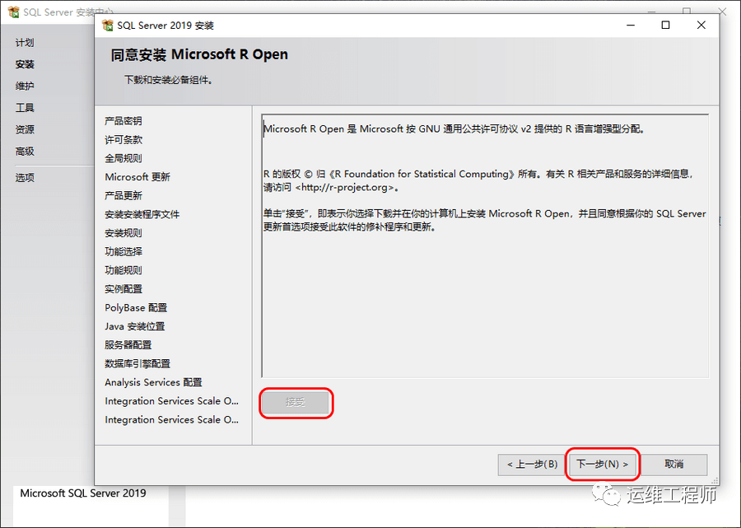Click the 接受 (Accept) button

coord(296,403)
